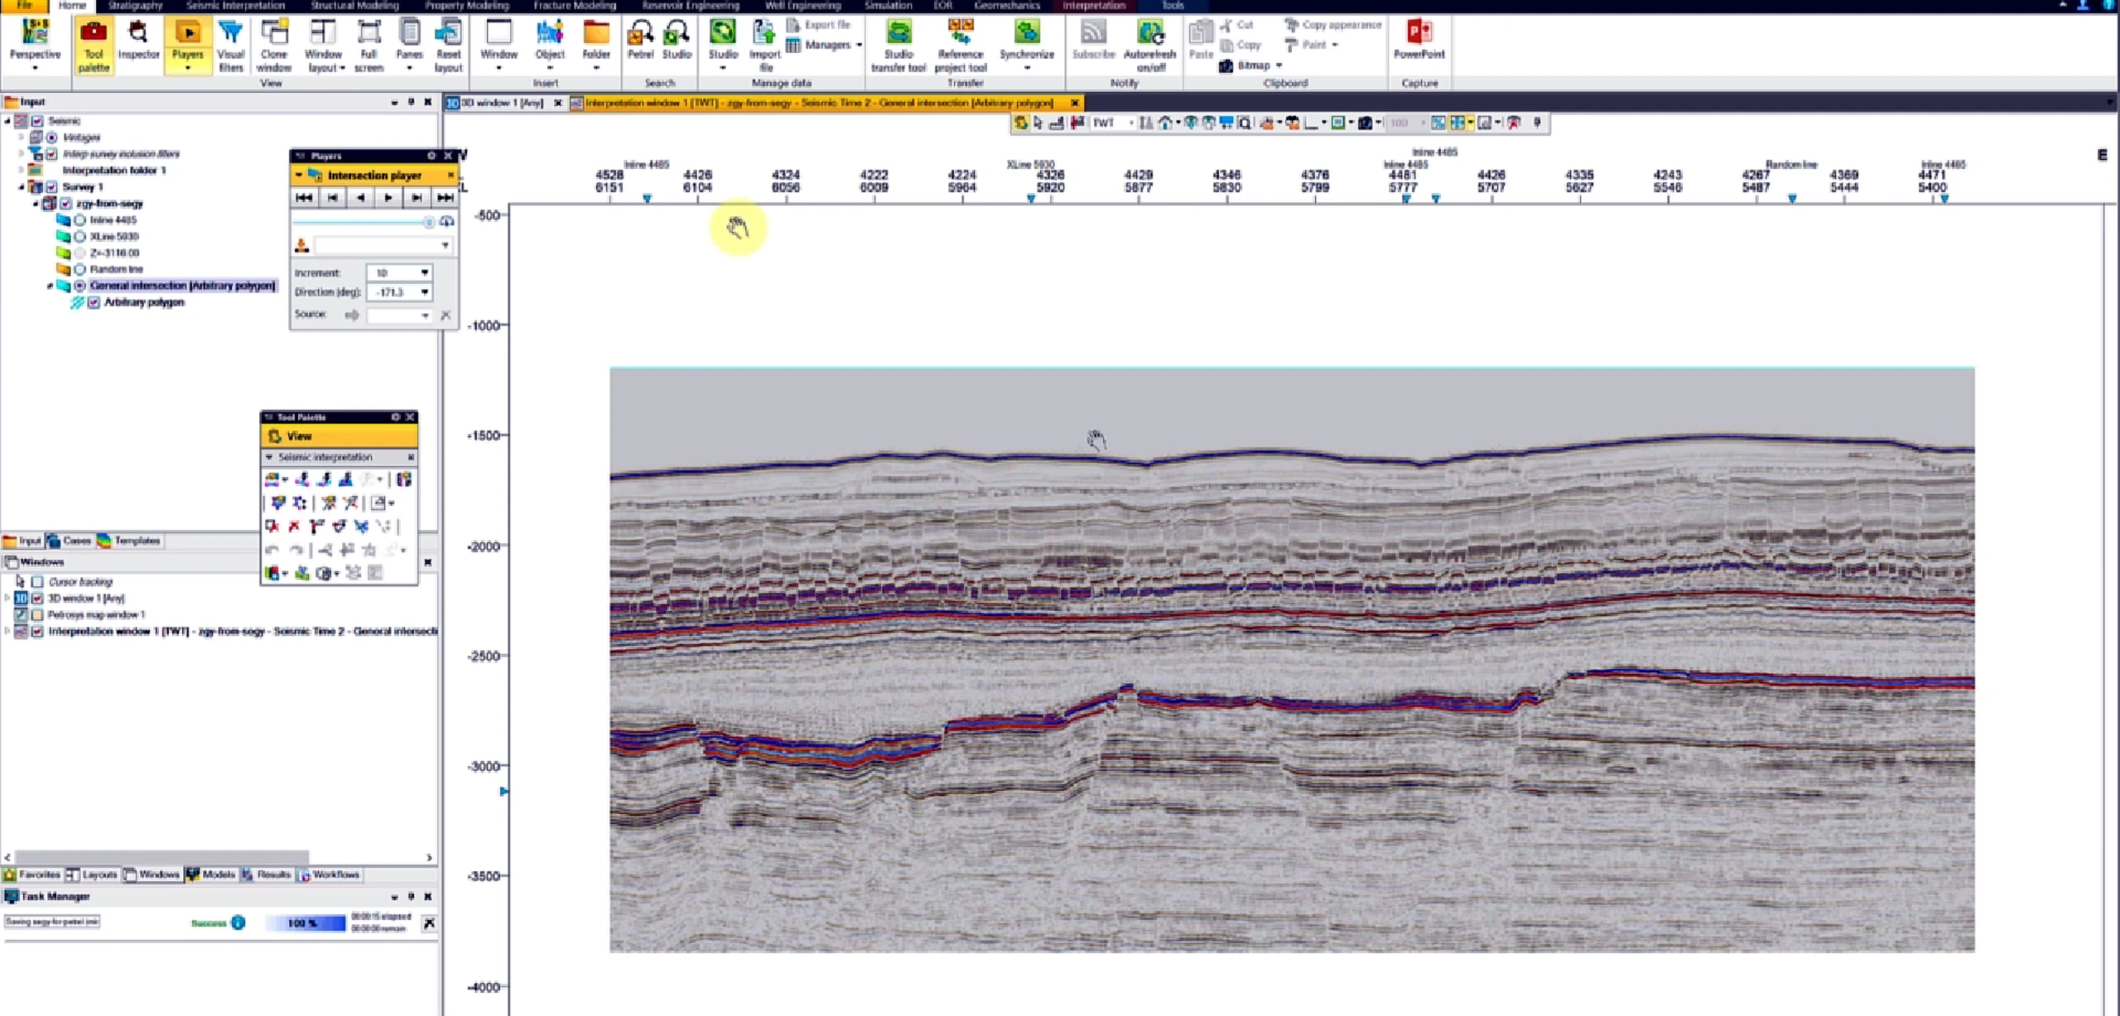Click the View tool in palette

[x=340, y=436]
